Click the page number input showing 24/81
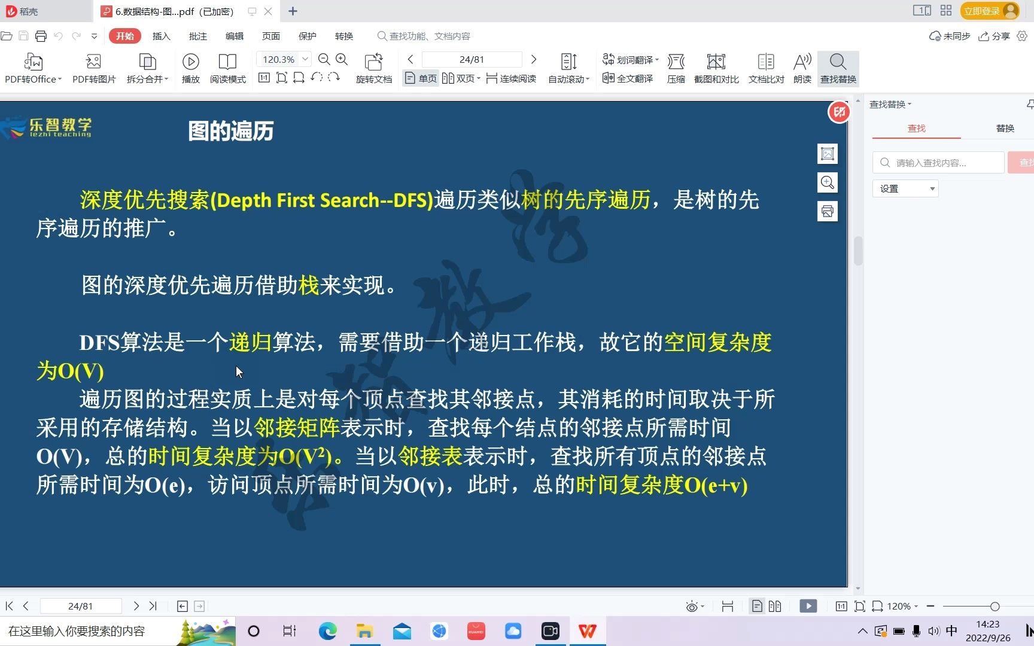 [x=472, y=59]
